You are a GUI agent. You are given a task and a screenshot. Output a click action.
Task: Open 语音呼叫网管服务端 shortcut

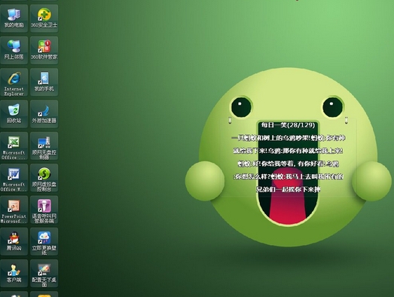[44, 210]
